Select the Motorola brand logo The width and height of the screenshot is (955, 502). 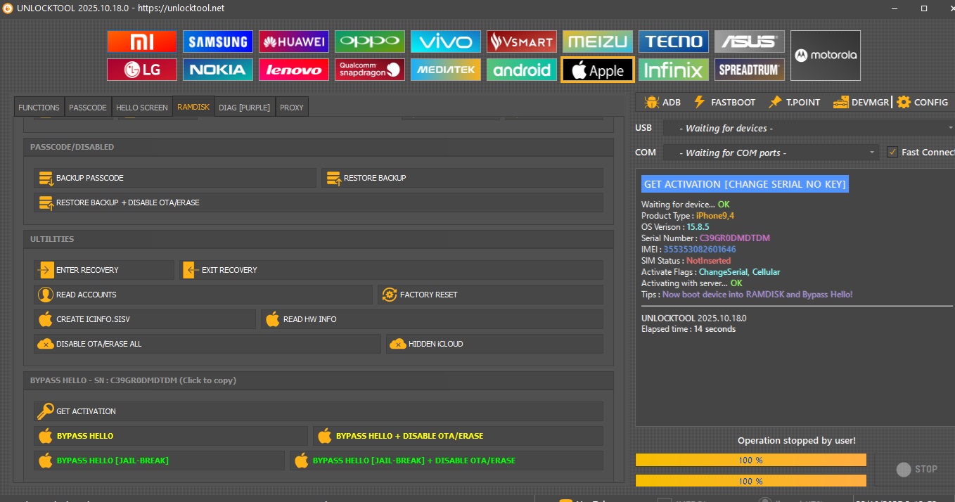[826, 56]
